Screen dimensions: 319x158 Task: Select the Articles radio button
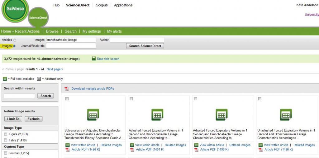15,40
